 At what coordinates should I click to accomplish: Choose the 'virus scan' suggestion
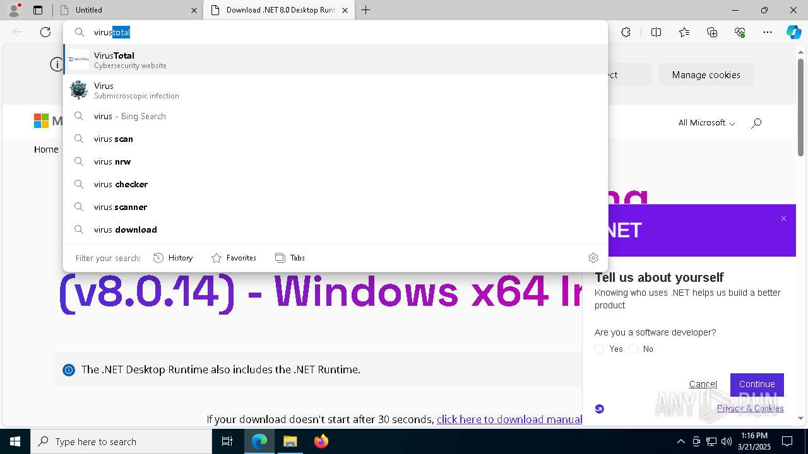pos(335,139)
